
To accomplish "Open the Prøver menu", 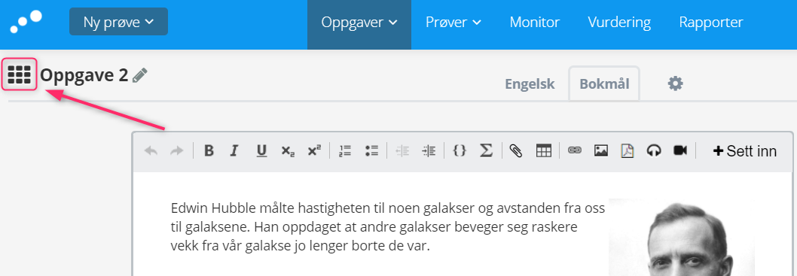I will pyautogui.click(x=453, y=23).
